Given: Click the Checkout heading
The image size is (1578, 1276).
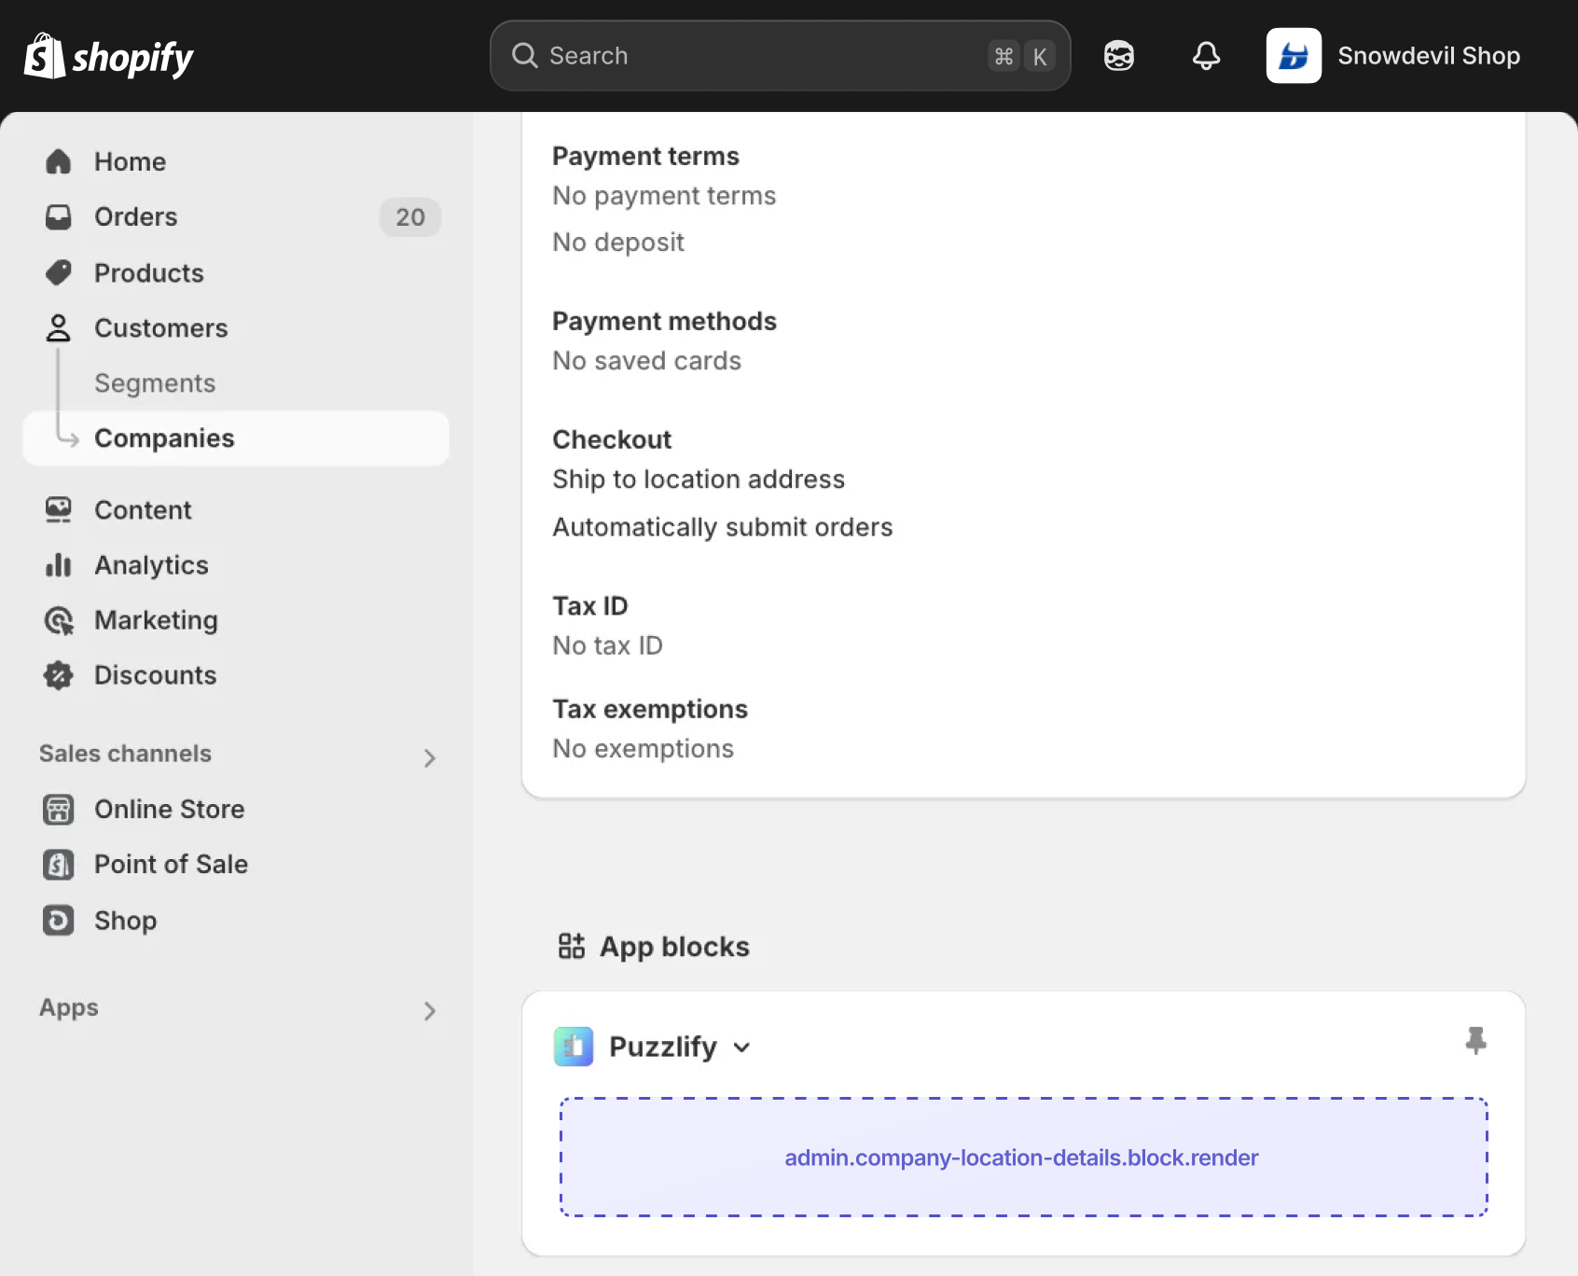Looking at the screenshot, I should (612, 439).
